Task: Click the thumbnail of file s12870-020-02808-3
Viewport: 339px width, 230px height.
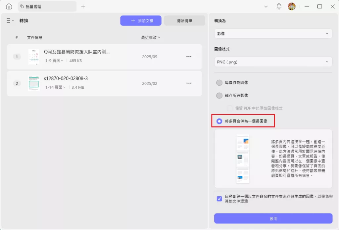Action: click(x=33, y=83)
